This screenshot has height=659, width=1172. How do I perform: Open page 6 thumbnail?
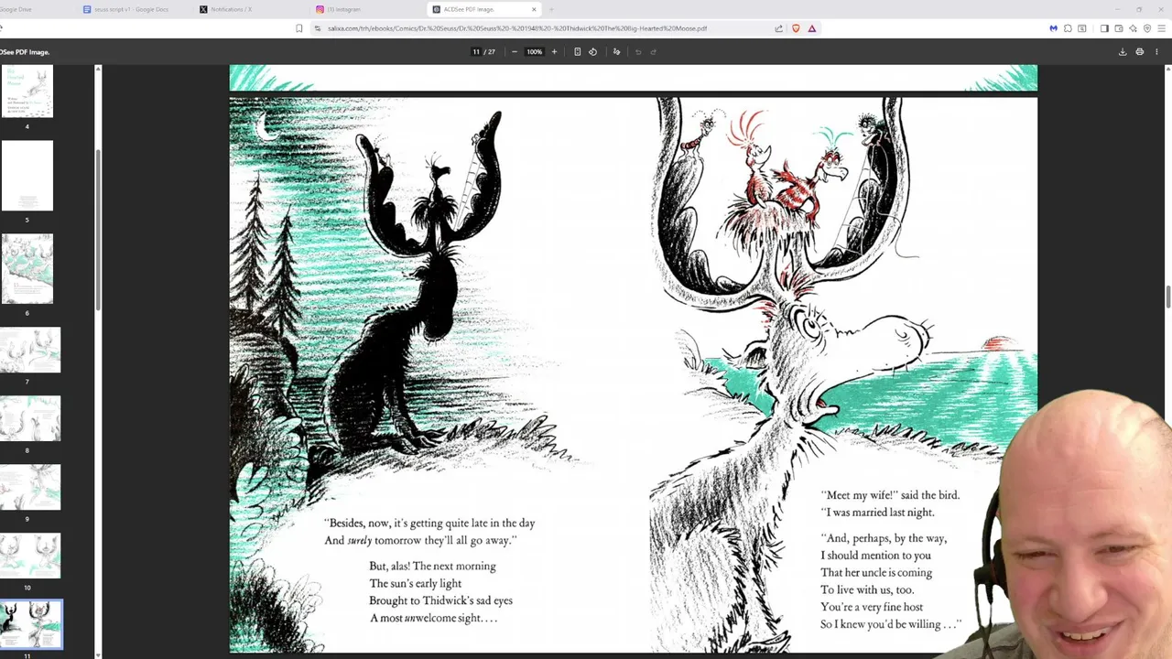27,269
